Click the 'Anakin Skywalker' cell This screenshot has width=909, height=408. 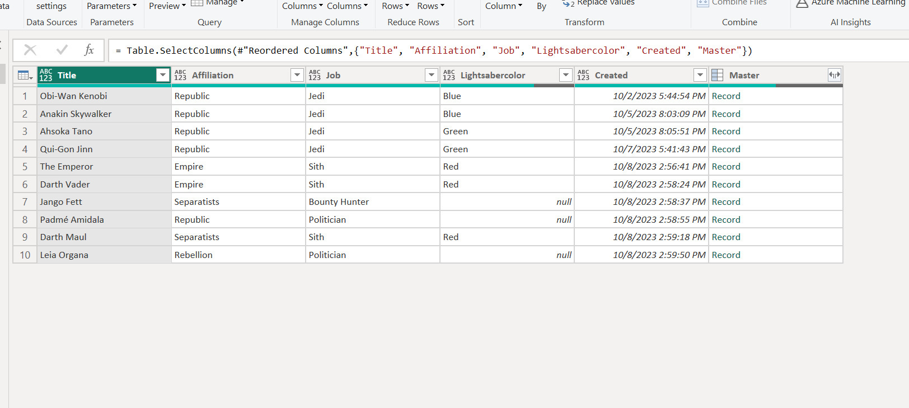tap(104, 114)
